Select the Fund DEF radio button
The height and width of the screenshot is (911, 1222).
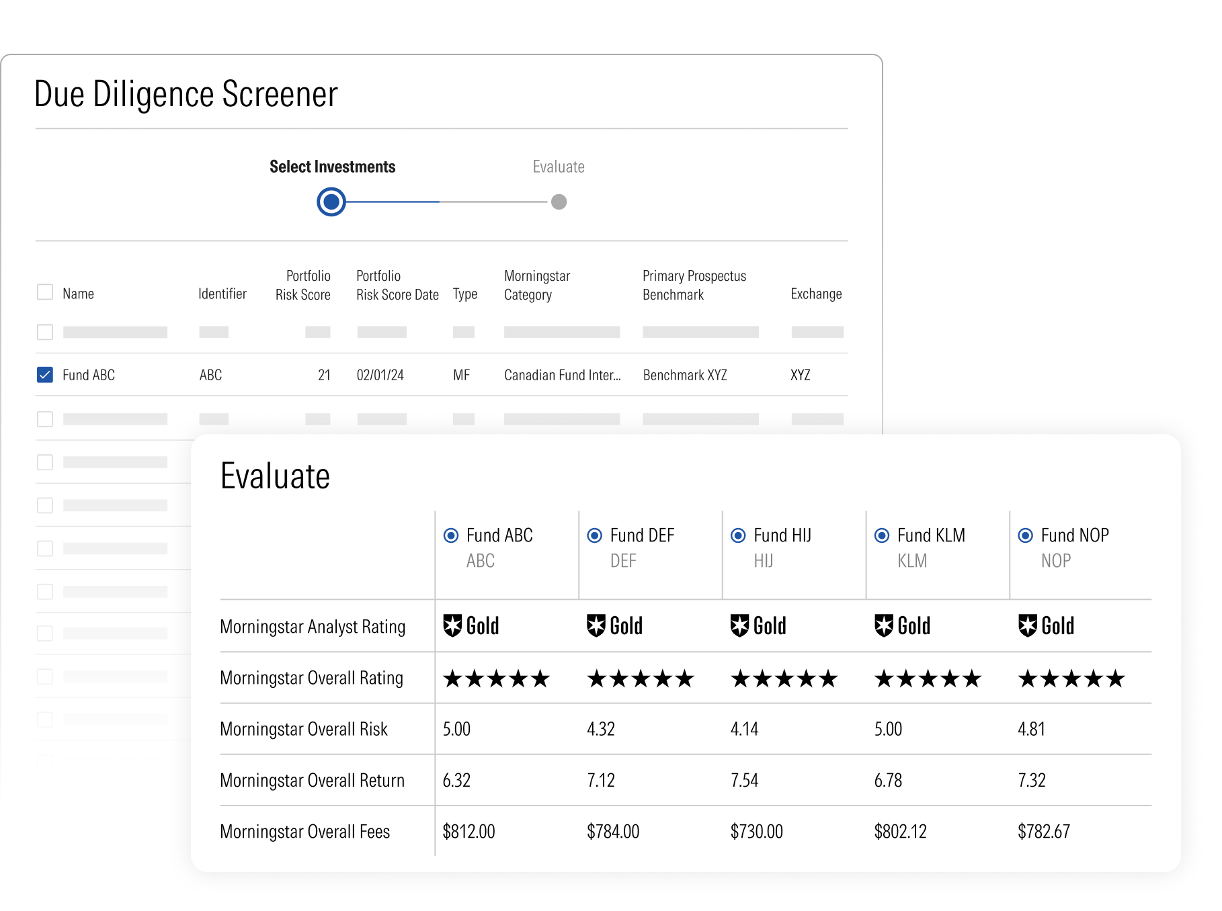click(x=595, y=535)
